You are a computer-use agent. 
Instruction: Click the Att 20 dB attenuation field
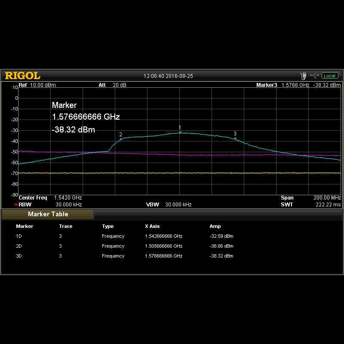tap(120, 85)
